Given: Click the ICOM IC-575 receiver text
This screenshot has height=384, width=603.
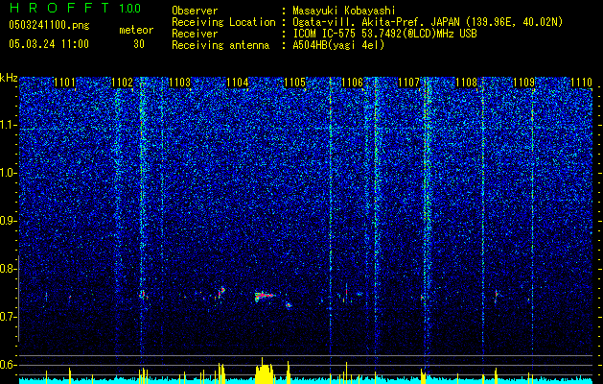Looking at the screenshot, I should point(384,34).
